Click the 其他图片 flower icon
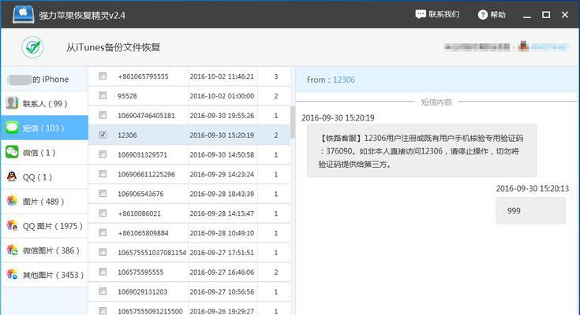Image resolution: width=580 pixels, height=315 pixels. point(12,274)
